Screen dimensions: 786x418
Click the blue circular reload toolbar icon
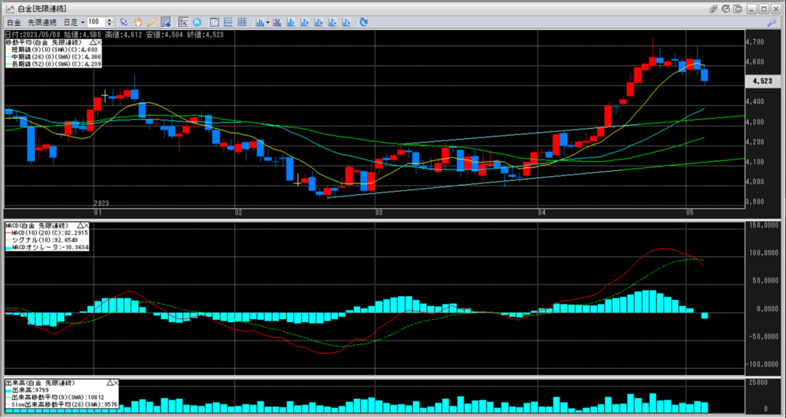[197, 22]
